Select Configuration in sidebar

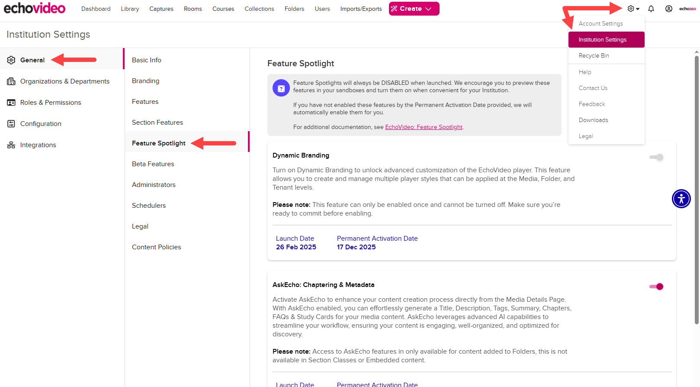click(62, 124)
